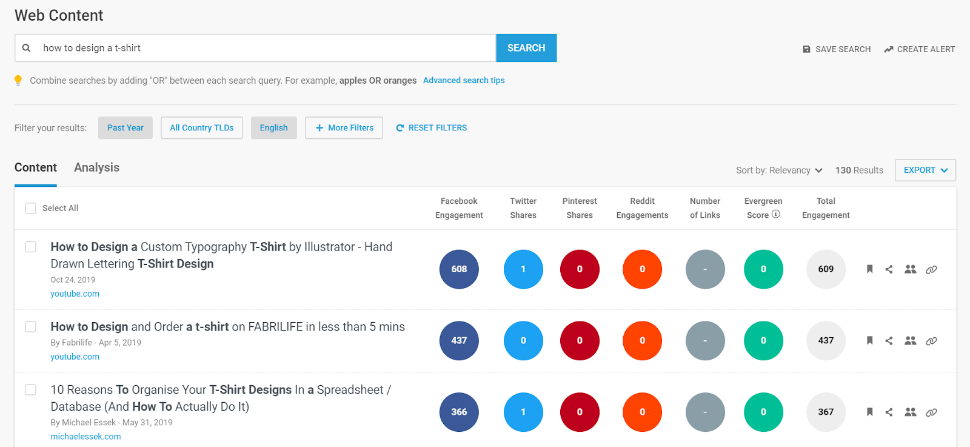This screenshot has width=970, height=447.
Task: Click into the search query input field
Action: [267, 48]
